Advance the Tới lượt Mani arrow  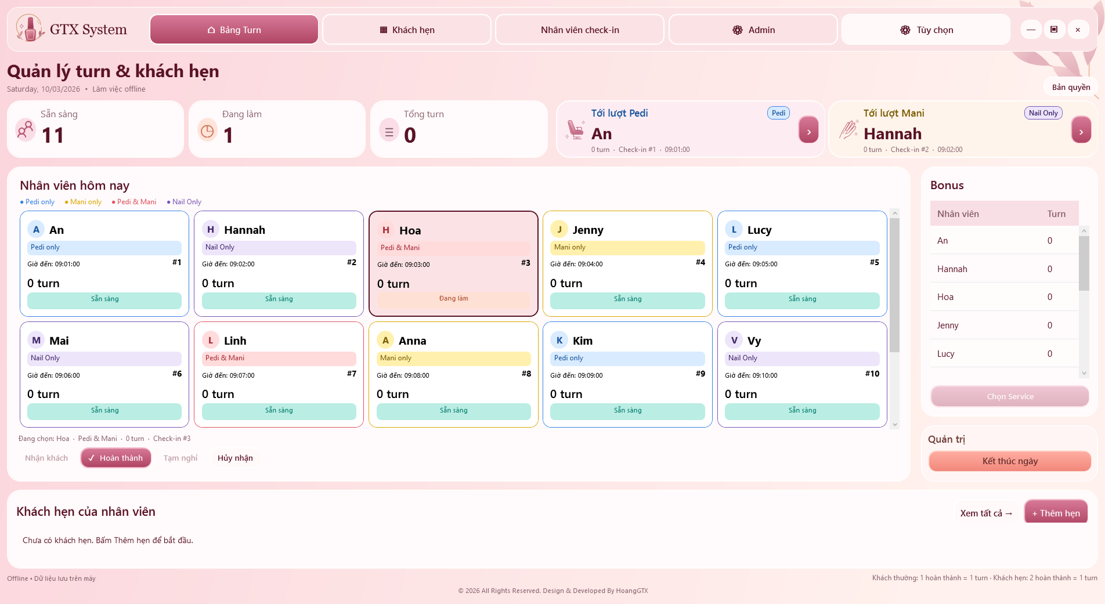1081,130
